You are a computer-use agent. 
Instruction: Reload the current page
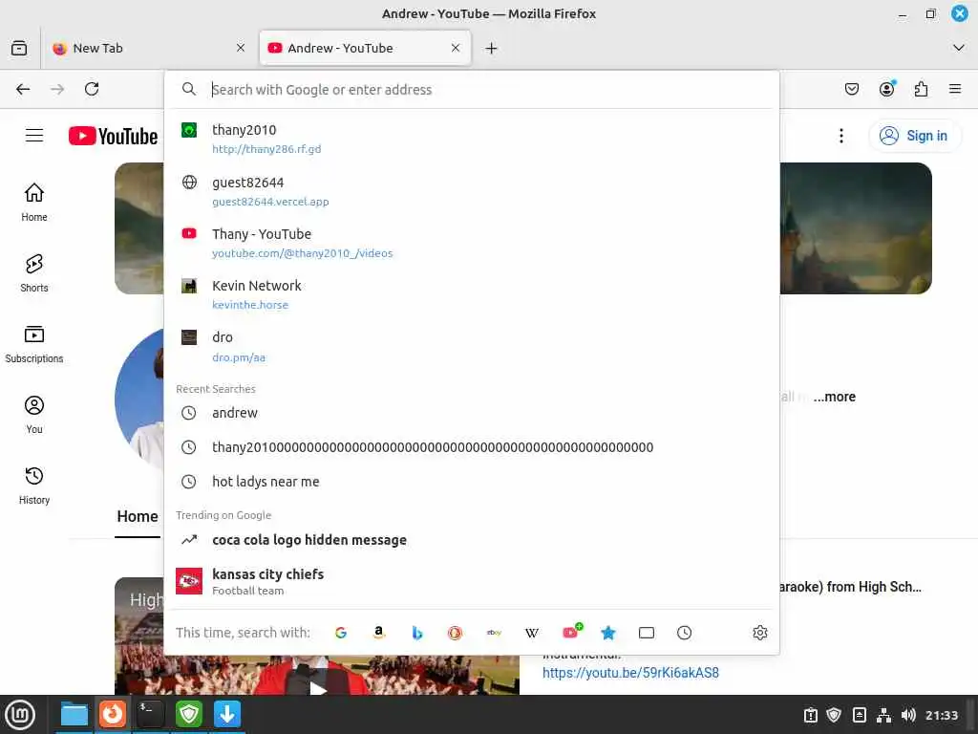click(92, 89)
